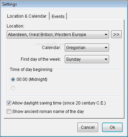
Task: Switch to the Events tab
Action: pyautogui.click(x=58, y=16)
